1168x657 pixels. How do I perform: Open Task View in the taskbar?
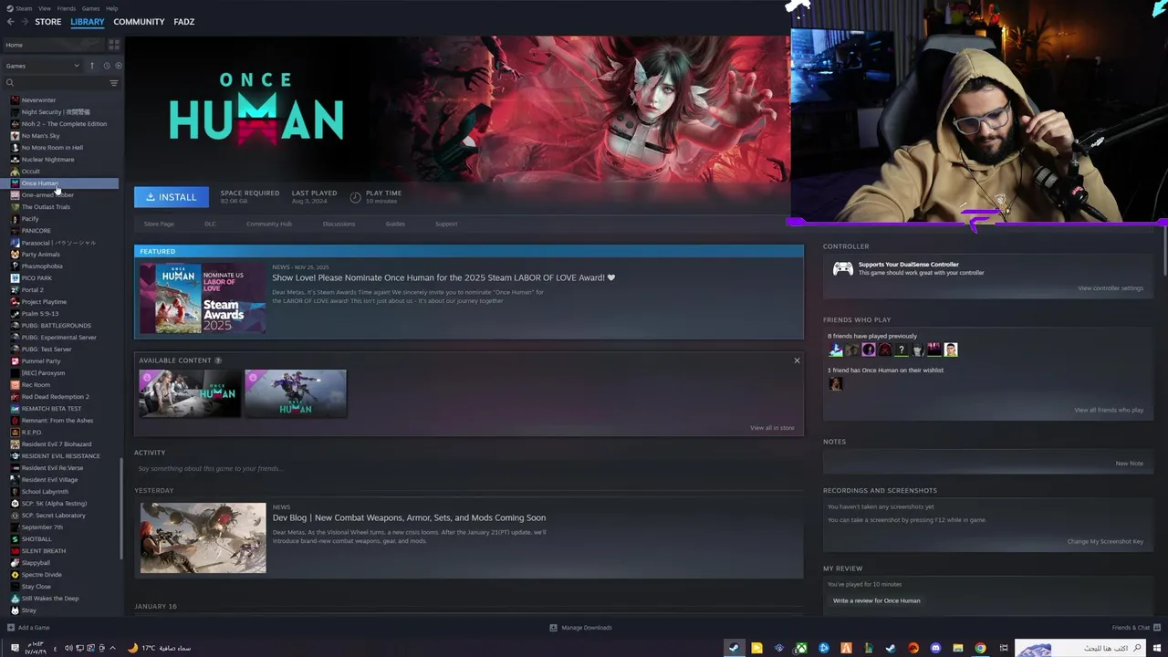click(x=1003, y=649)
